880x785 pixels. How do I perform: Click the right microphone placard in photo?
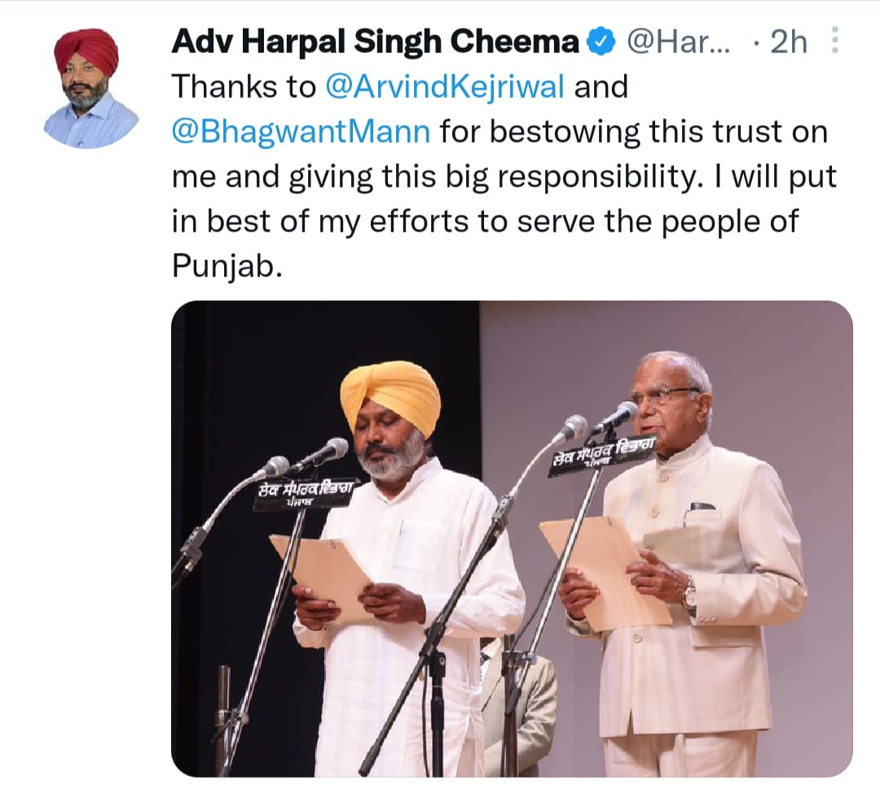click(602, 454)
